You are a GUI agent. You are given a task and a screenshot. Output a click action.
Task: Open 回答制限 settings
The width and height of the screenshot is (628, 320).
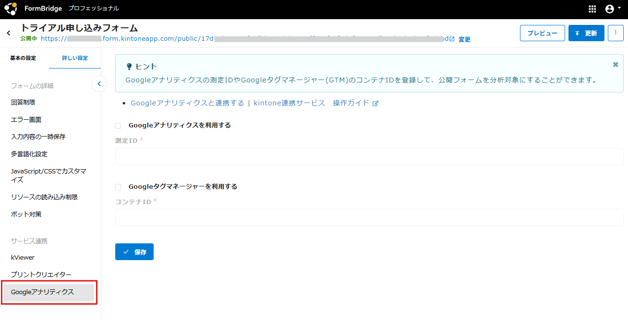23,102
